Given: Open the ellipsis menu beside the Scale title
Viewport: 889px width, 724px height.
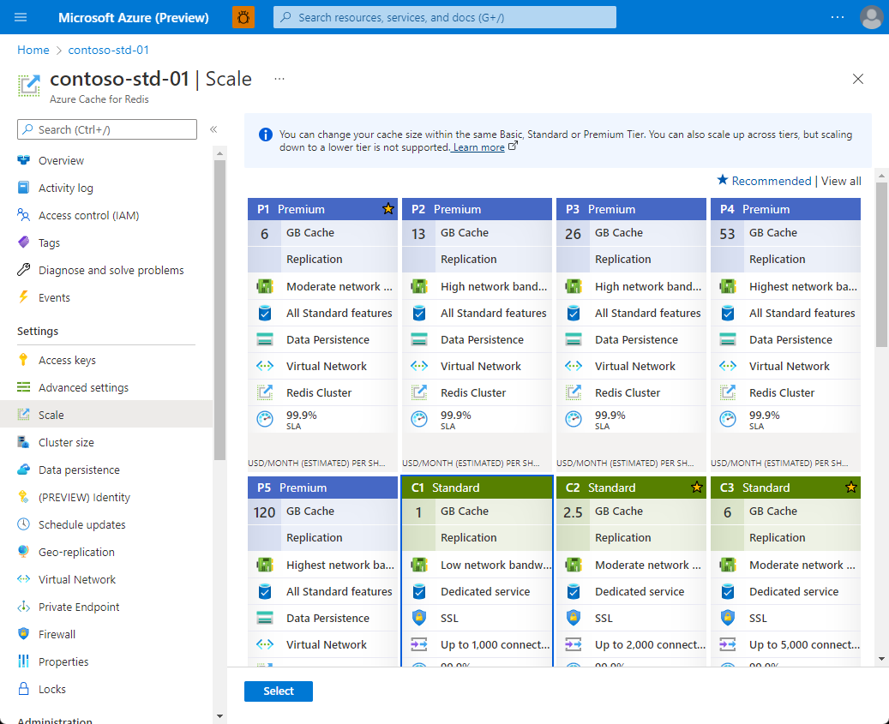Looking at the screenshot, I should tap(279, 78).
